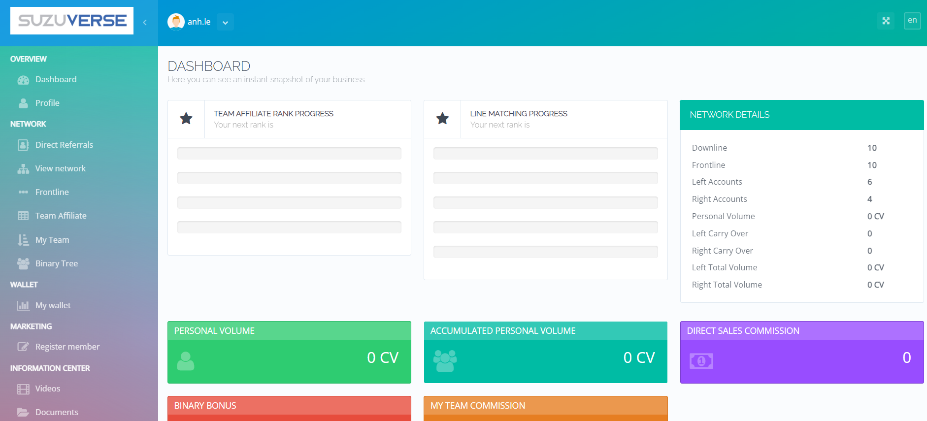The width and height of the screenshot is (927, 421).
Task: Toggle fullscreen mode with the expand icon
Action: tap(886, 21)
